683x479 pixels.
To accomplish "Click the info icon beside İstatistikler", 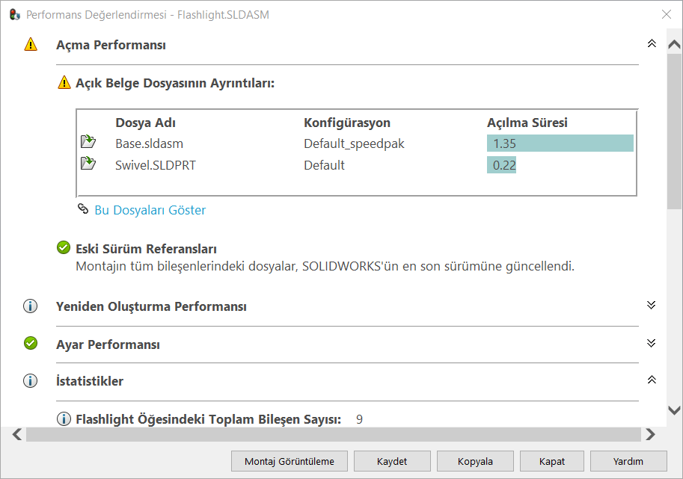I will [30, 381].
